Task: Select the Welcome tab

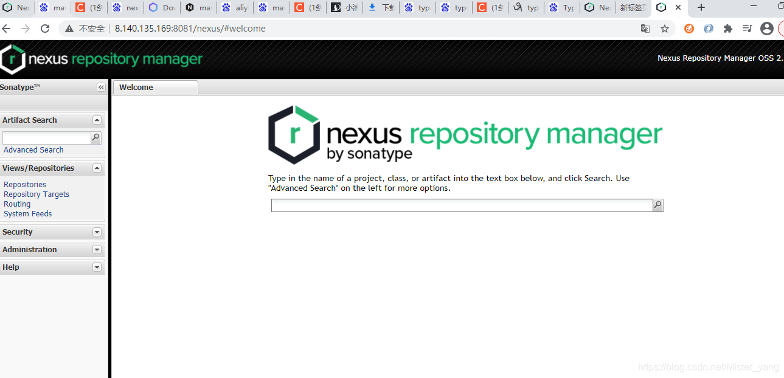Action: 155,88
